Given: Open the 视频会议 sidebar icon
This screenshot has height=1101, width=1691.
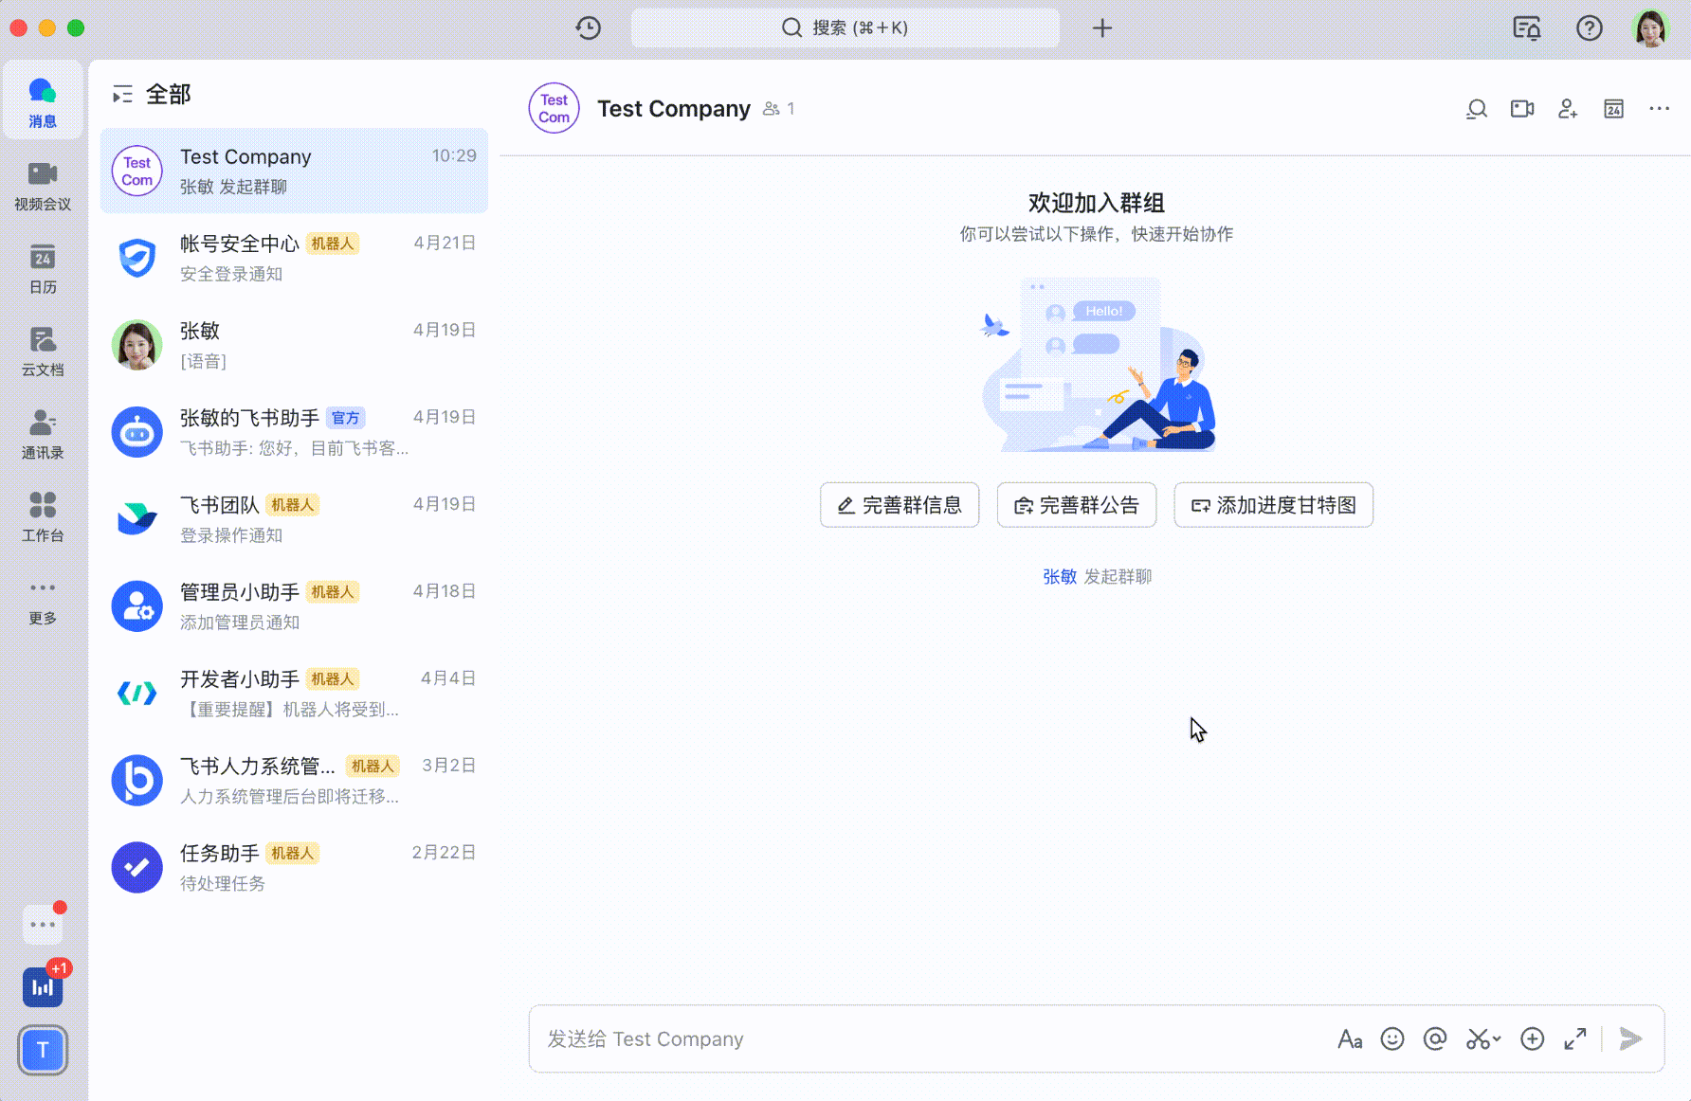Looking at the screenshot, I should click(42, 185).
